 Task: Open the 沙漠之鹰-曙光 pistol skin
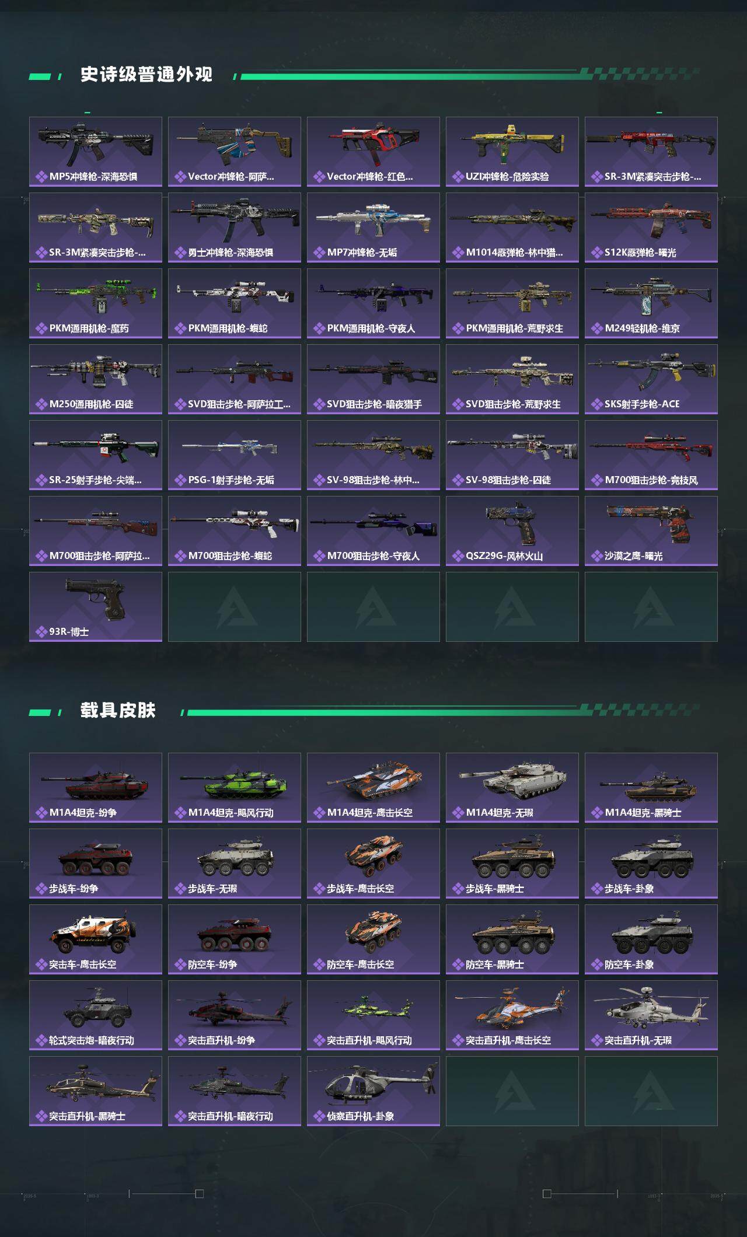pyautogui.click(x=651, y=531)
